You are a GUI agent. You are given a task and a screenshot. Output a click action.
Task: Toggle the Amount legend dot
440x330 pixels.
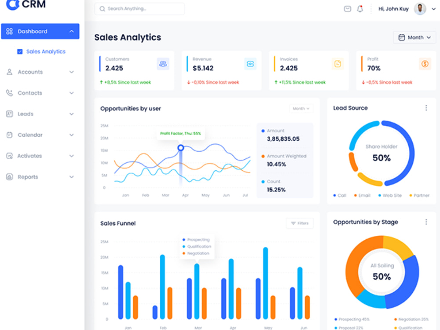click(x=263, y=131)
